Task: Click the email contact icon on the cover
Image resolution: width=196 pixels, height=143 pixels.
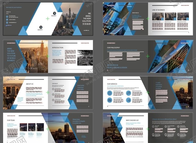Action: tap(7, 23)
